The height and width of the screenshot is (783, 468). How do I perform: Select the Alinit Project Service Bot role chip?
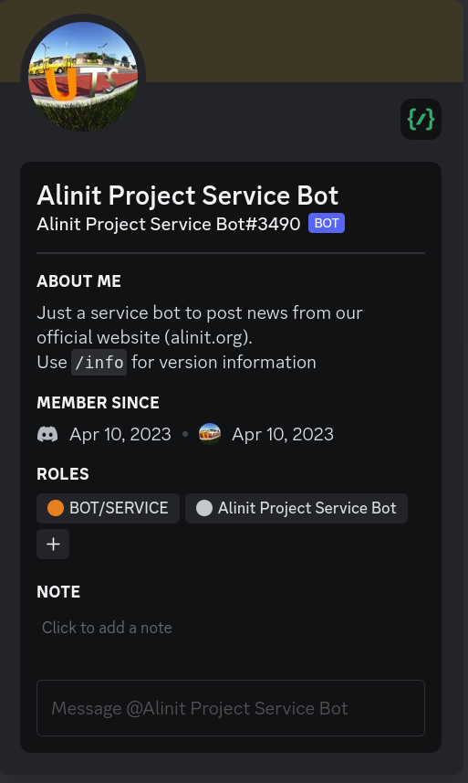click(296, 508)
